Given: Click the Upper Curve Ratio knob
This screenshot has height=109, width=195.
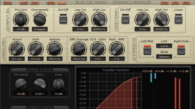Looking at the screenshot, I should click(x=40, y=84).
